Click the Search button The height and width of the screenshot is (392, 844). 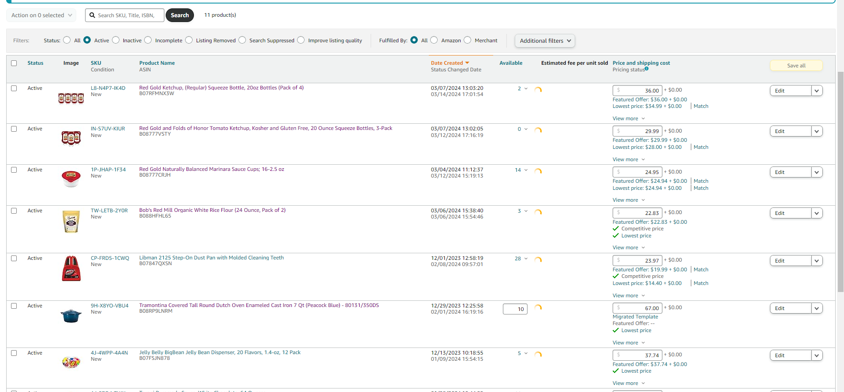coord(180,15)
